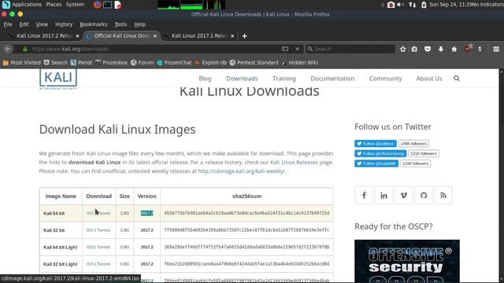The width and height of the screenshot is (504, 283).
Task: Open the Kali Facebook social icon
Action: click(364, 195)
